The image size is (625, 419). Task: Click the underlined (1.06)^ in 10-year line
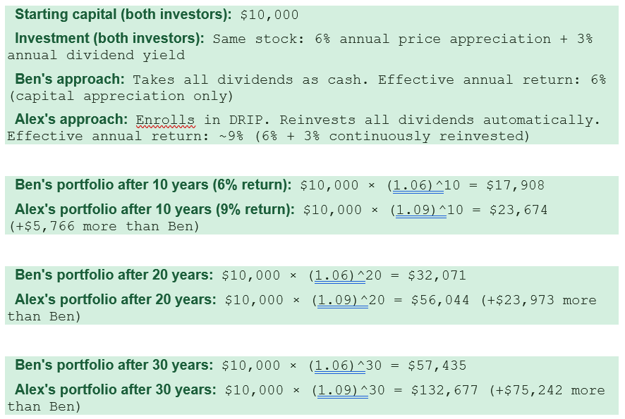(x=418, y=185)
